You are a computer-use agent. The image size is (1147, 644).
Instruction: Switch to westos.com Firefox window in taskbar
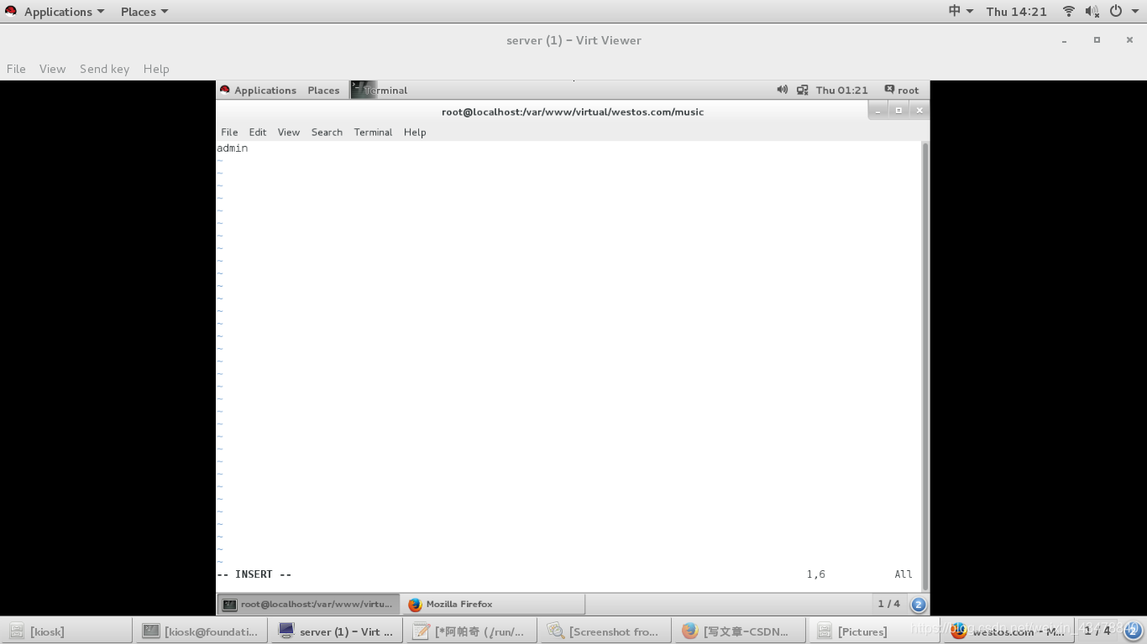(x=1008, y=631)
